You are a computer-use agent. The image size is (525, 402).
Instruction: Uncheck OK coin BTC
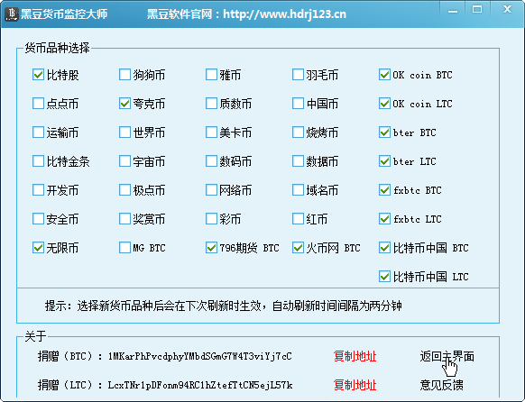[384, 75]
